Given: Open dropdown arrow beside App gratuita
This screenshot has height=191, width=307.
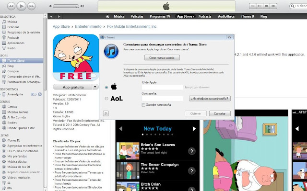Looking at the screenshot, I should tap(95, 87).
